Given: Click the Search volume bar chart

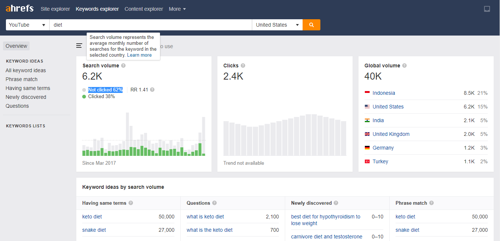Looking at the screenshot, I should tap(144, 134).
